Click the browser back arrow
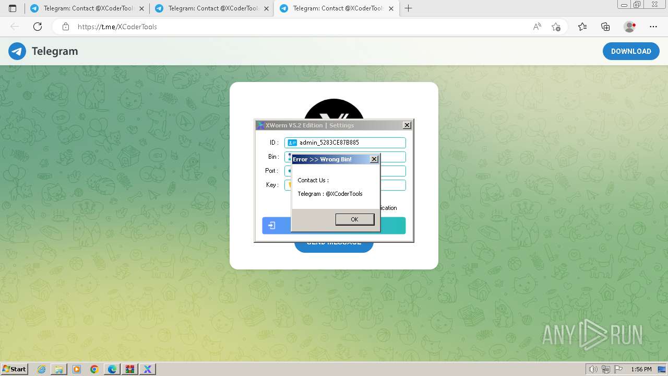Viewport: 668px width, 376px height. (15, 27)
